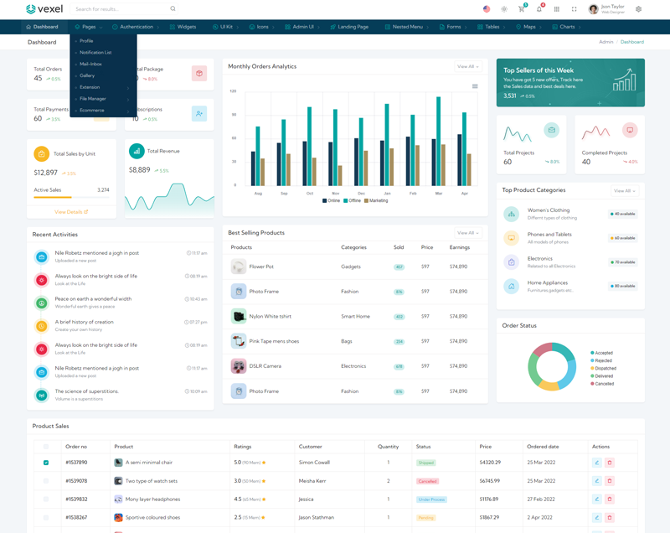
Task: Click edit icon for order #1537890
Action: click(597, 463)
